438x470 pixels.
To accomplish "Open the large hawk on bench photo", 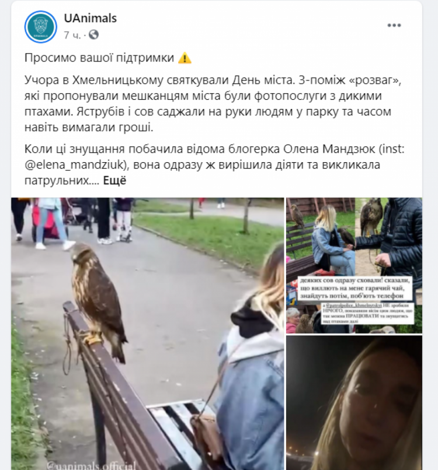I will [147, 334].
